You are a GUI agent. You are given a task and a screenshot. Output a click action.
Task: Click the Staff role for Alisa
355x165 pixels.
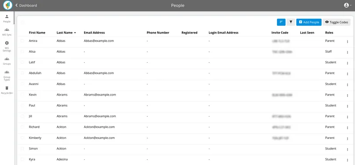328,51
